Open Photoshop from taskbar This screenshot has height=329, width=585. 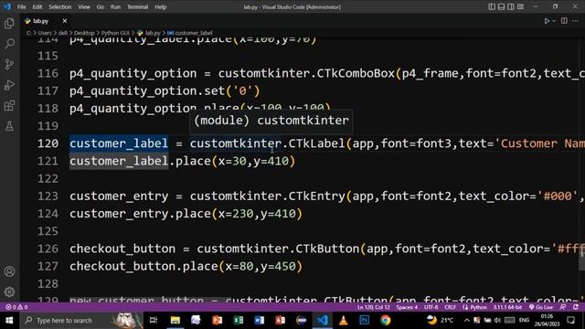[365, 321]
